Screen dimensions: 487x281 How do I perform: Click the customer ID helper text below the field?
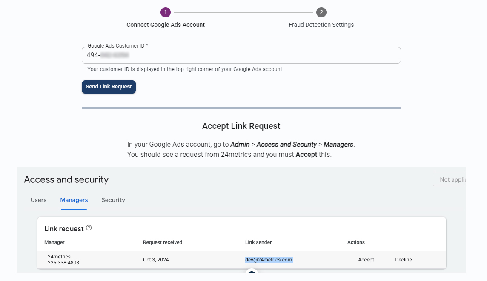click(x=185, y=69)
